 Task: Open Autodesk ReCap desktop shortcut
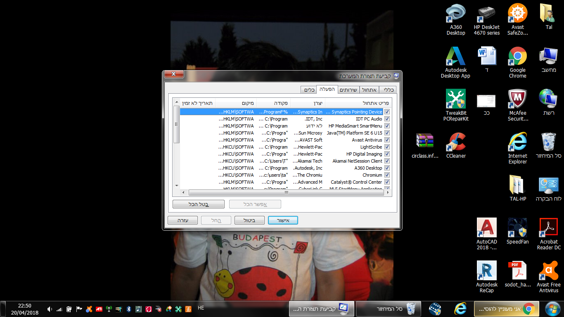[x=487, y=277]
